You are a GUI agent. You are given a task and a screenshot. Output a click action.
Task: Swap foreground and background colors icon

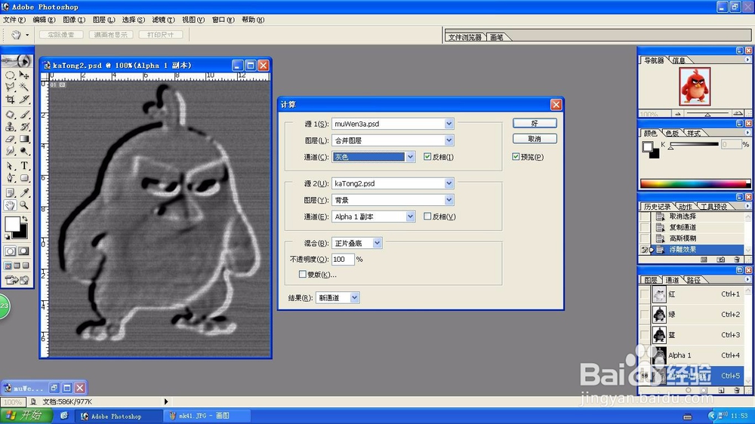coord(24,219)
